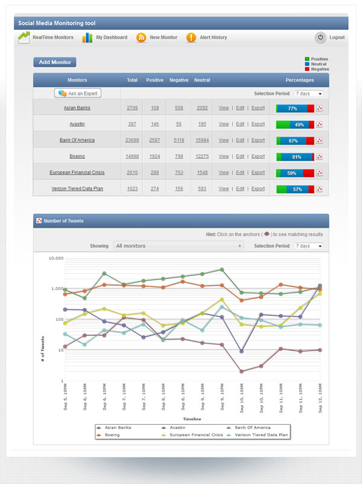
Task: Click View in the Asian Banks row
Action: [224, 108]
